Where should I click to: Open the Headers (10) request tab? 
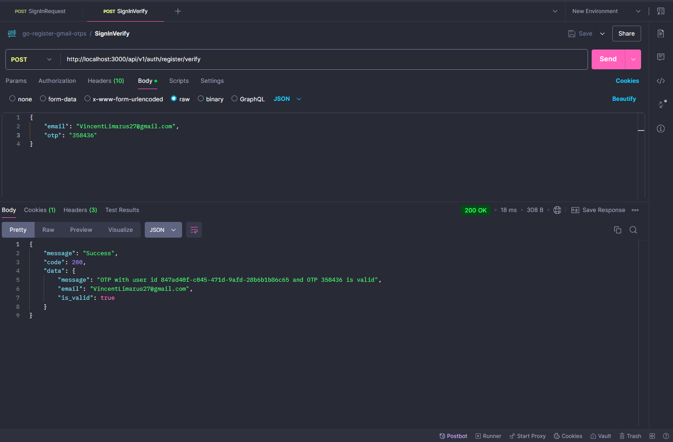coord(106,81)
